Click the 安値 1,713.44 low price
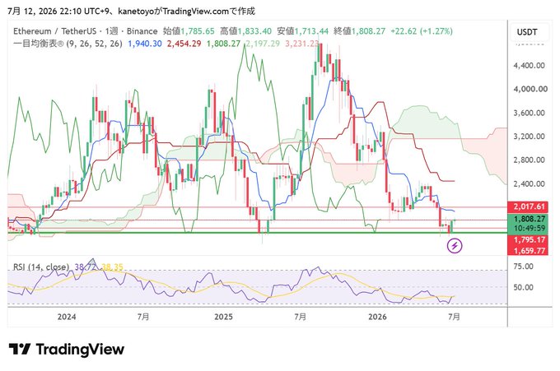560x371 pixels. [x=302, y=31]
